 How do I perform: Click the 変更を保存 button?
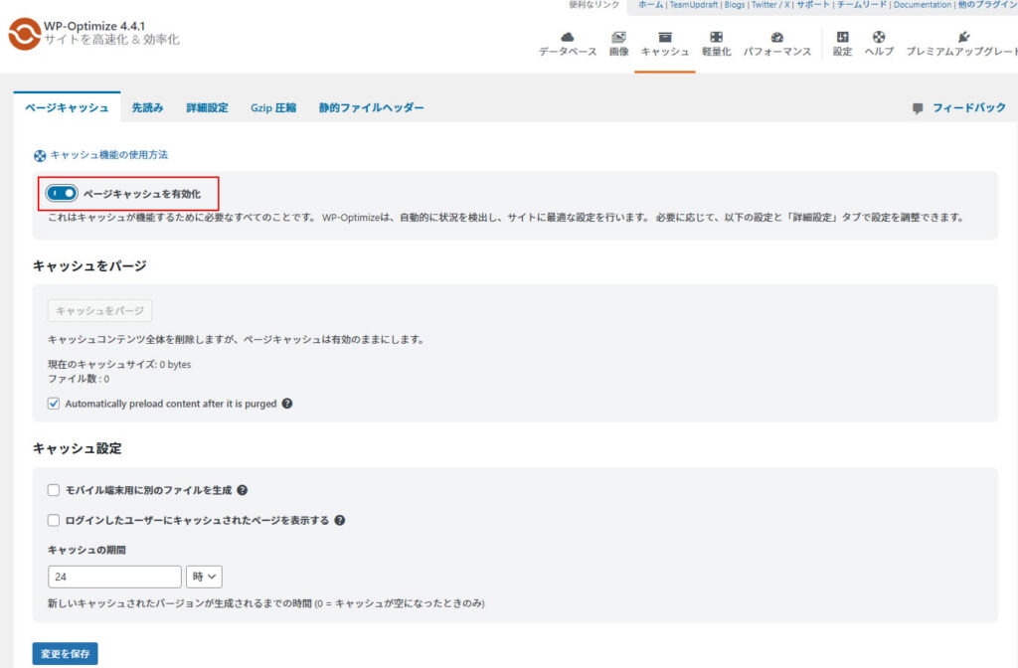click(65, 653)
